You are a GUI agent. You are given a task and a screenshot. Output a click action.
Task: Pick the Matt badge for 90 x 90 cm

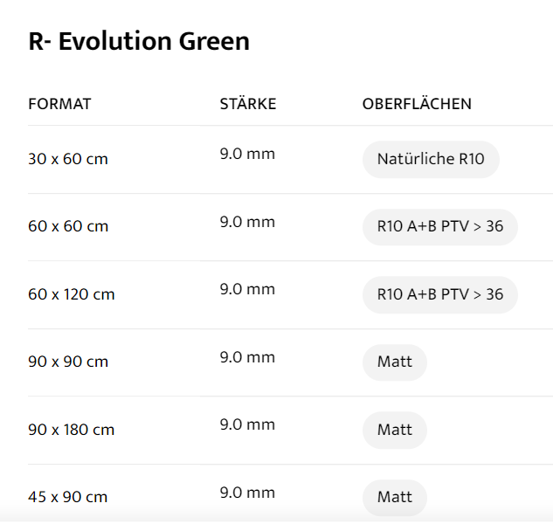pyautogui.click(x=394, y=362)
